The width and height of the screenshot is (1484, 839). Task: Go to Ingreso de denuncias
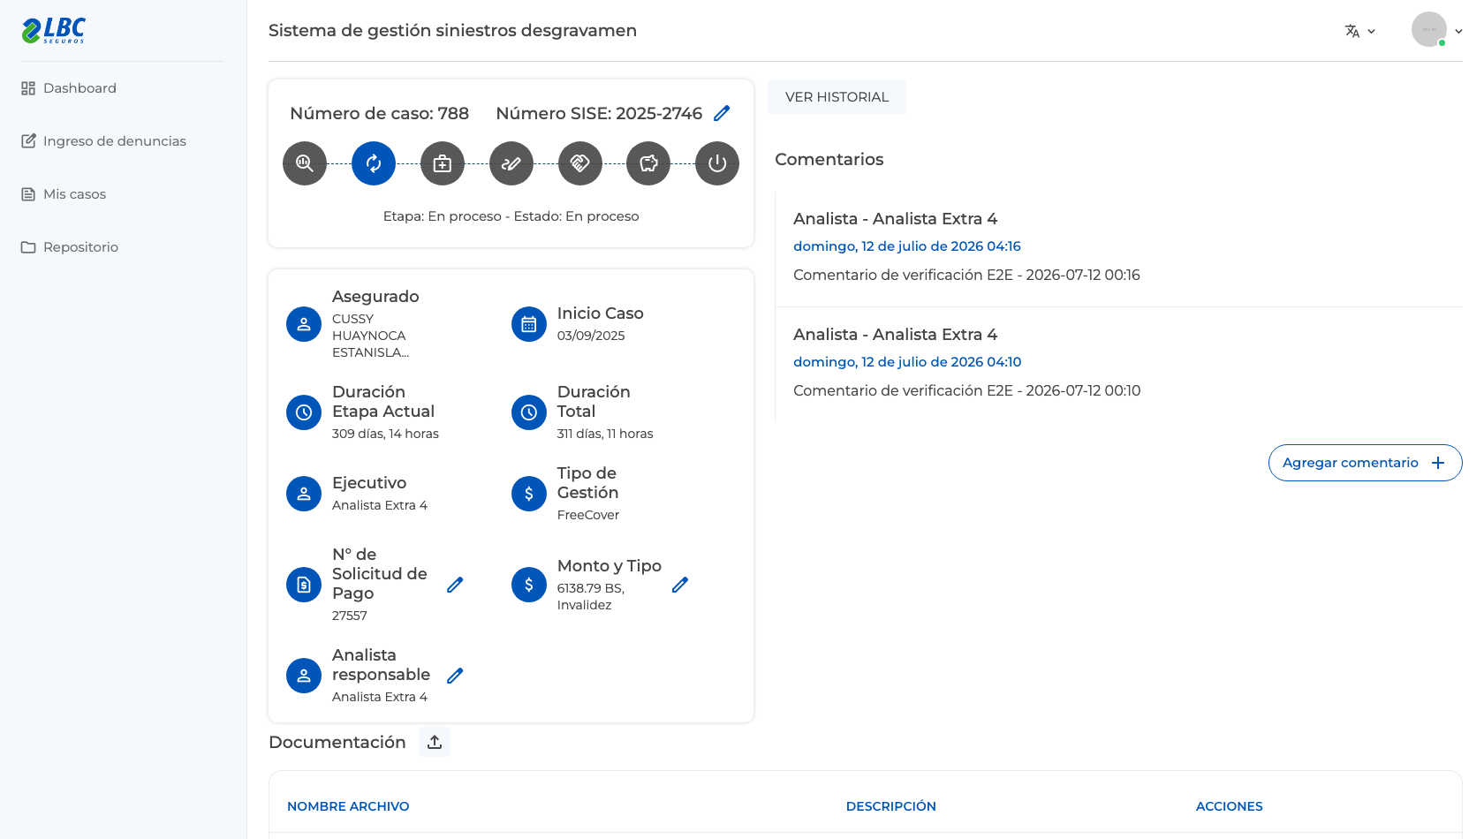pyautogui.click(x=103, y=141)
